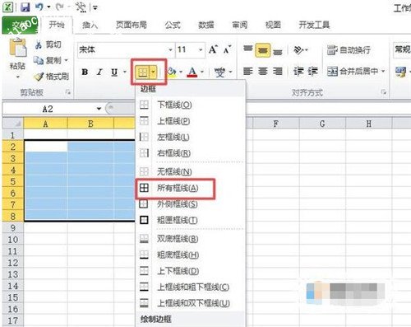
Task: Increase indent icon
Action: pyautogui.click(x=313, y=72)
